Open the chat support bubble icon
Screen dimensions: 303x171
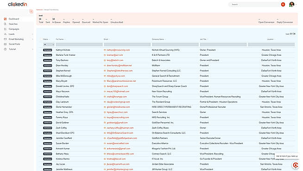pyautogui.click(x=296, y=165)
